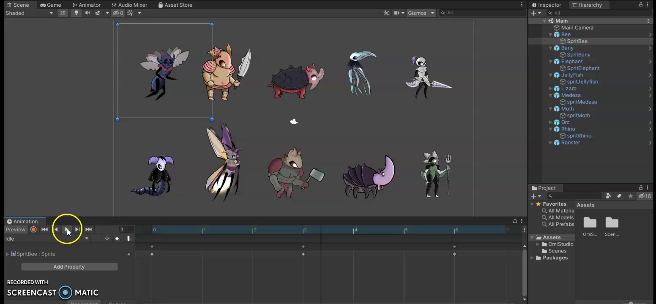
Task: Toggle 2D view mode button
Action: [x=63, y=13]
